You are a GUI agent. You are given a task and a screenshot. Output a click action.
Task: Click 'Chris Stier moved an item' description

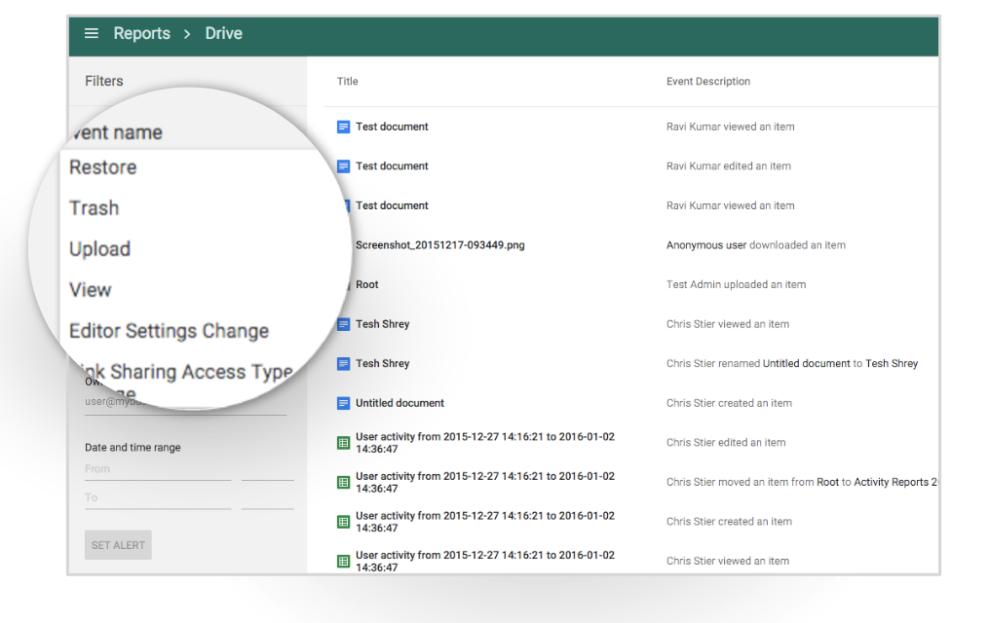pos(802,482)
